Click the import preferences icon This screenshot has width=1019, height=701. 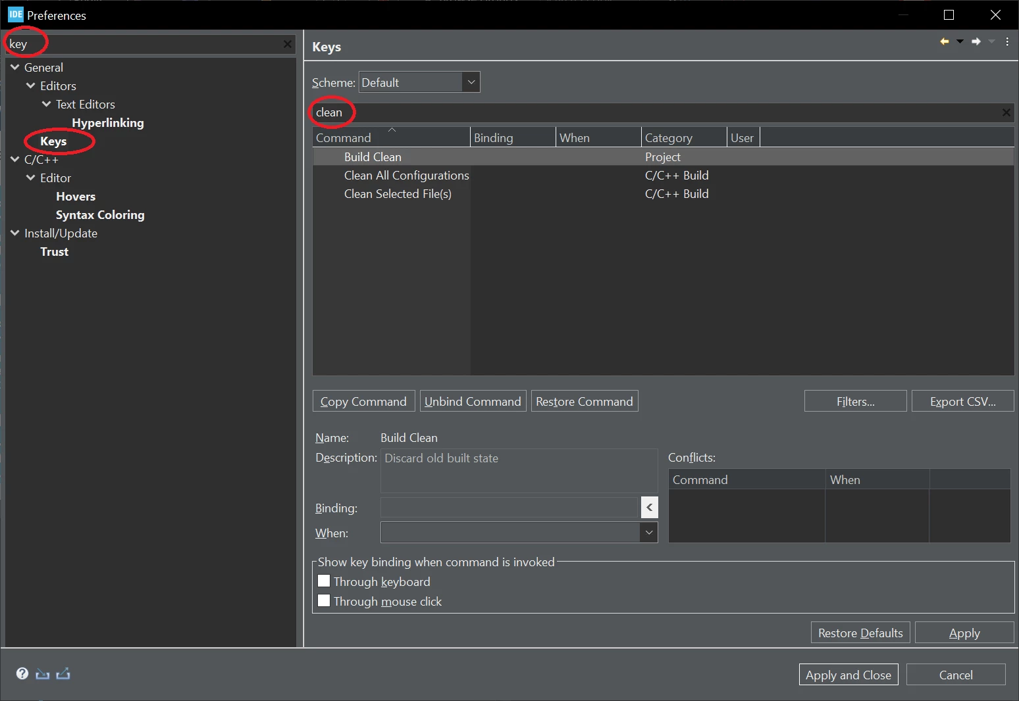point(43,673)
